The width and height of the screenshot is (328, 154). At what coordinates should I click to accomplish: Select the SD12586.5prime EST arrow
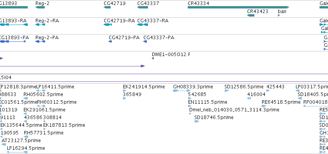coord(227,91)
